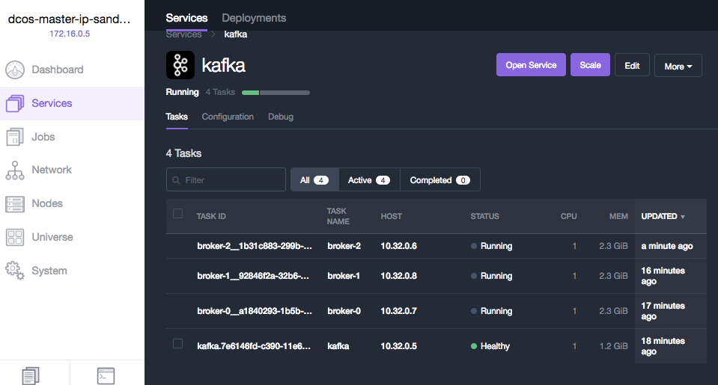
Task: Open the broker-2__1b31c883 task
Action: [x=255, y=246]
